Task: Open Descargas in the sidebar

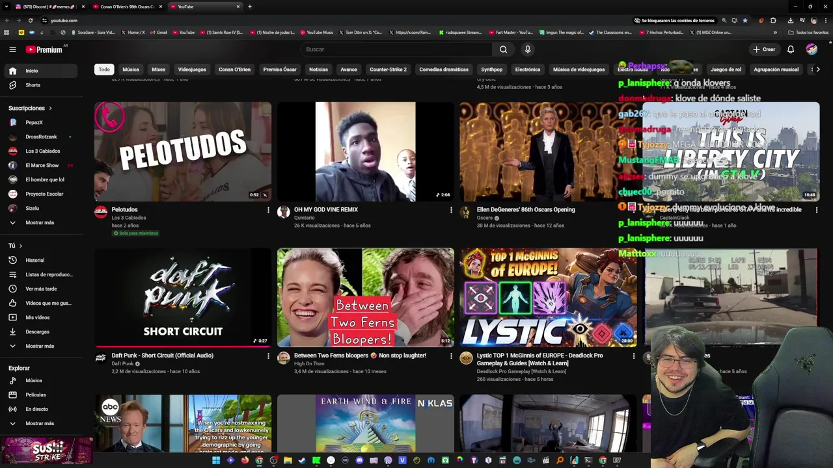Action: tap(40, 331)
